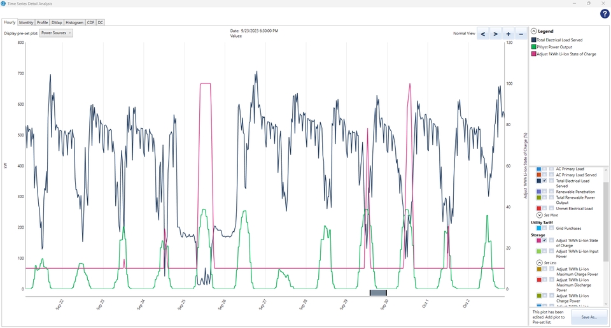Zoom in with the plus button
The height and width of the screenshot is (328, 611).
point(508,34)
